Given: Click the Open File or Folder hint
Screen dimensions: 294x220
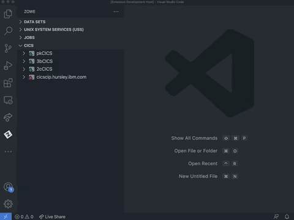Looking at the screenshot, I should click(196, 151).
